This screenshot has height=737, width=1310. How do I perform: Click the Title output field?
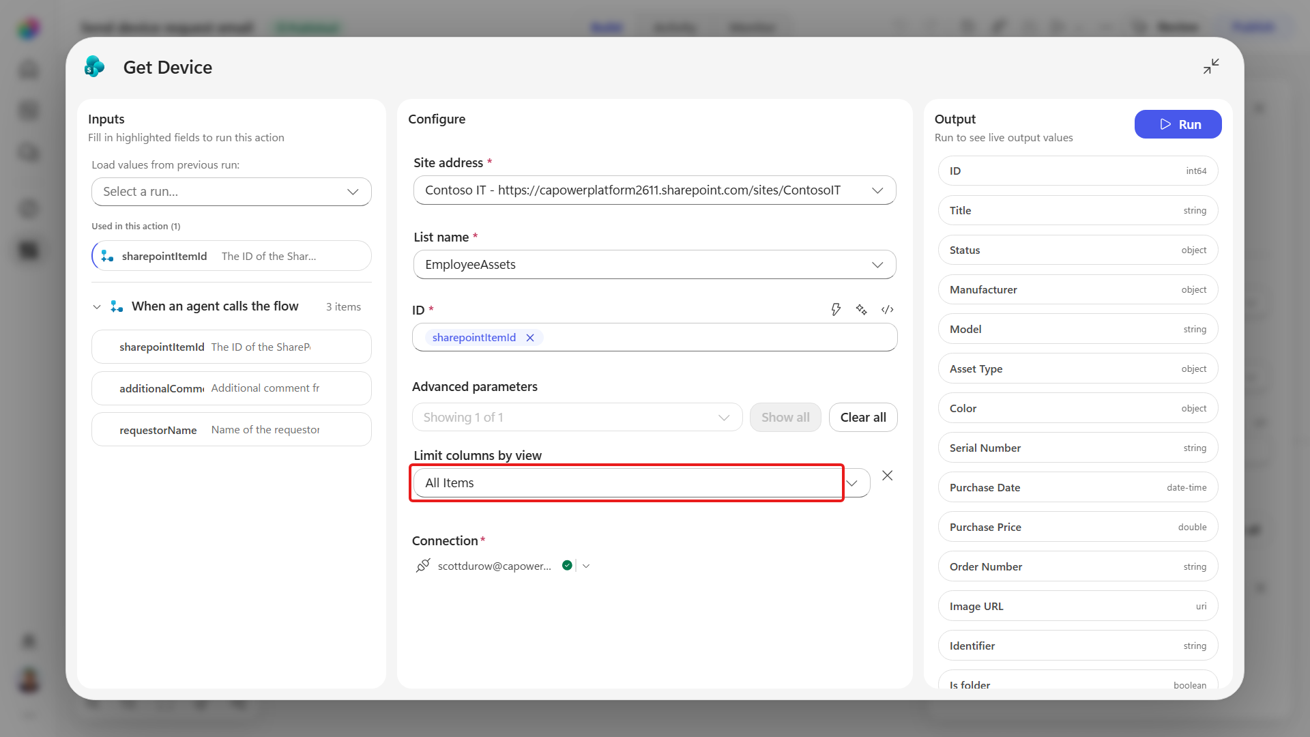[1077, 210]
